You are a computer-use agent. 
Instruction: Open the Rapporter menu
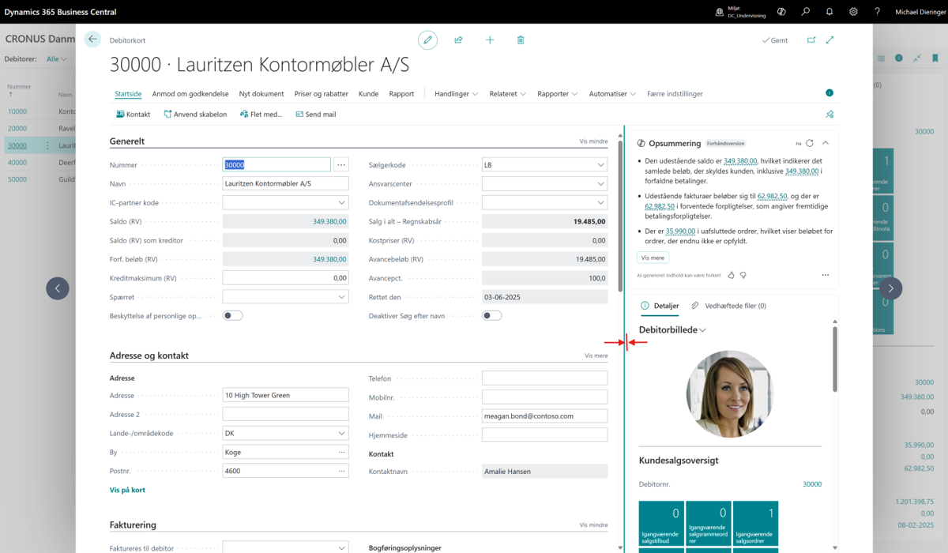558,93
